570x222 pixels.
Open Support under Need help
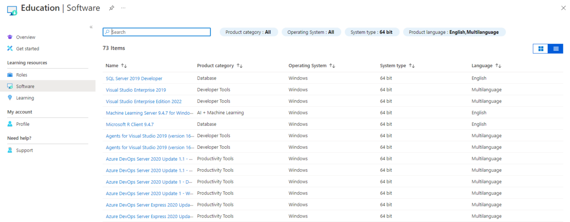(x=24, y=151)
